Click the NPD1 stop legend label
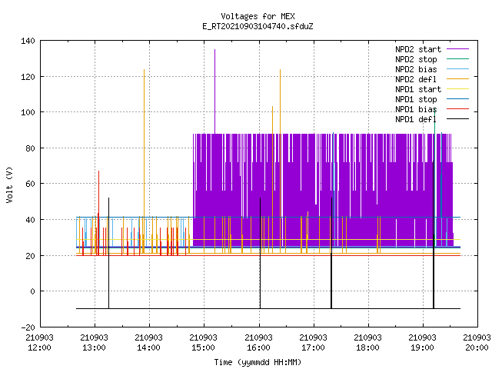 coord(416,99)
